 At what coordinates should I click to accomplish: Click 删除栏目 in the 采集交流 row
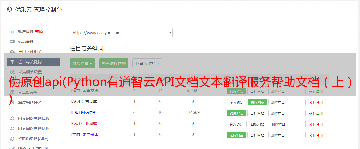[x=278, y=91]
